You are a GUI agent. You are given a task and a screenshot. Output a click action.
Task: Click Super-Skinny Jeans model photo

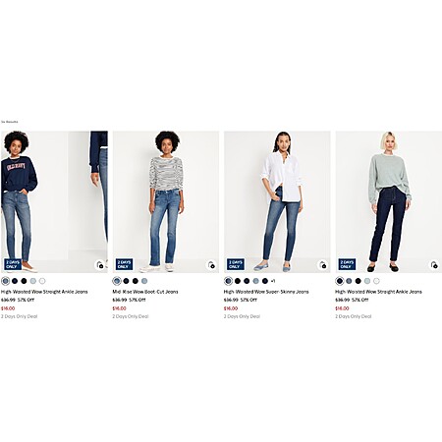pos(277,202)
